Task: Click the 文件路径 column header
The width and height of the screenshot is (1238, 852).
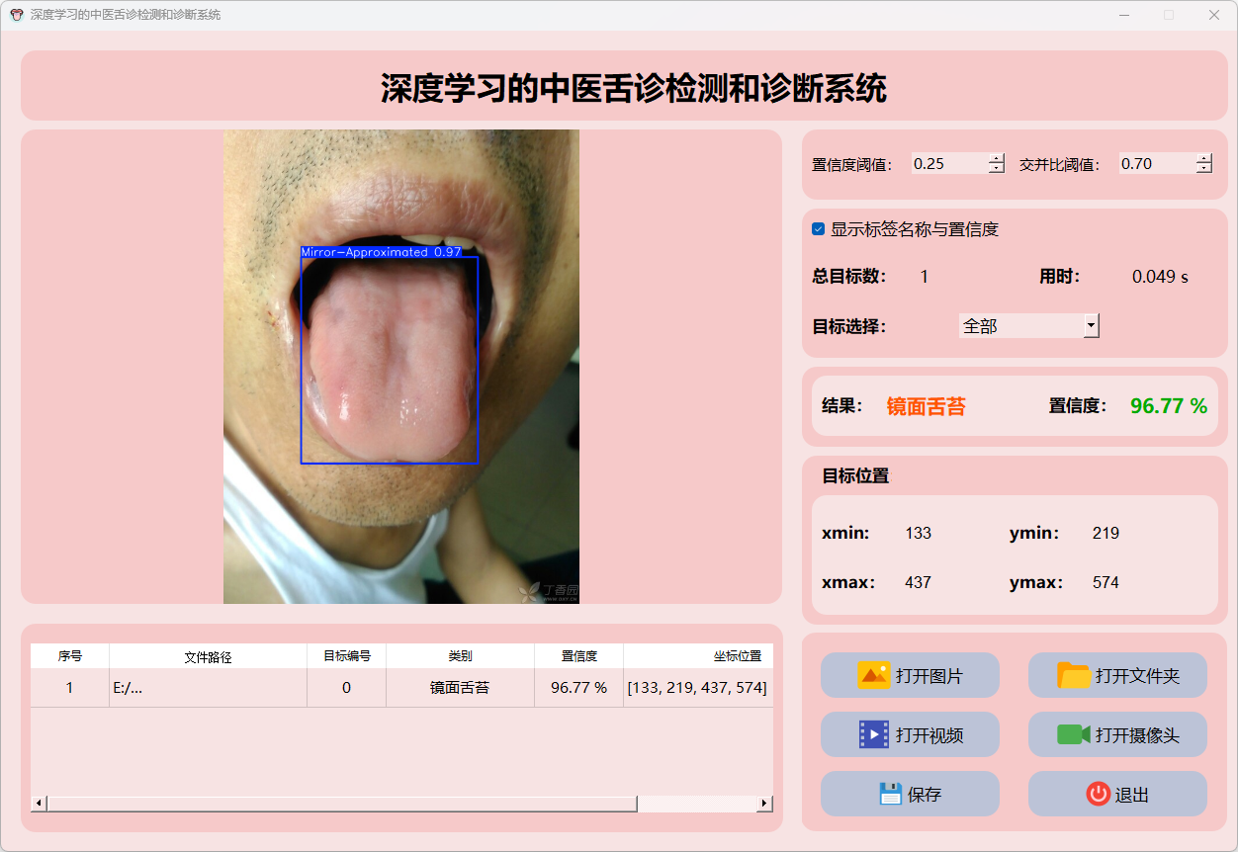Action: [x=208, y=656]
